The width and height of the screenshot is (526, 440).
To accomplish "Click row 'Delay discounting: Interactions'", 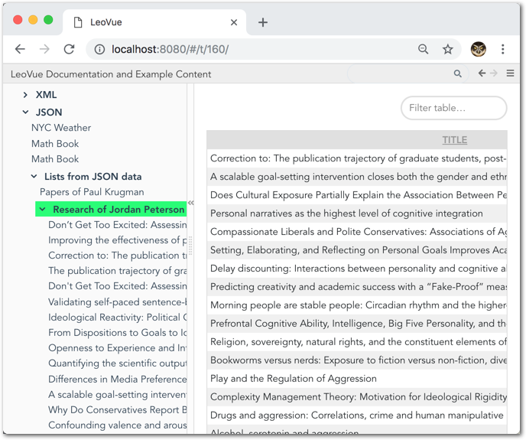I will tap(357, 269).
